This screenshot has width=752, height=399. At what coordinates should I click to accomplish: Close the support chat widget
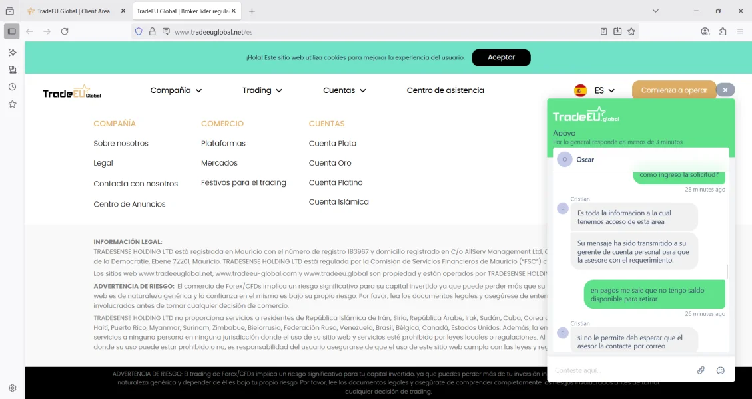pos(725,90)
